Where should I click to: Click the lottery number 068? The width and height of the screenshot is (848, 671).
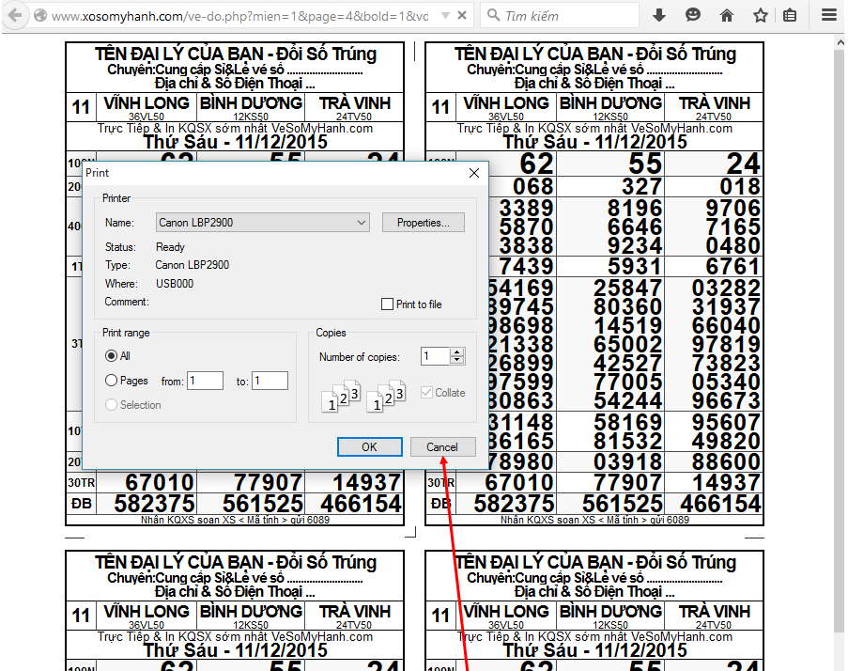[533, 187]
